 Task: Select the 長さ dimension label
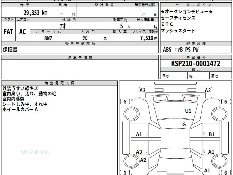click(165, 76)
